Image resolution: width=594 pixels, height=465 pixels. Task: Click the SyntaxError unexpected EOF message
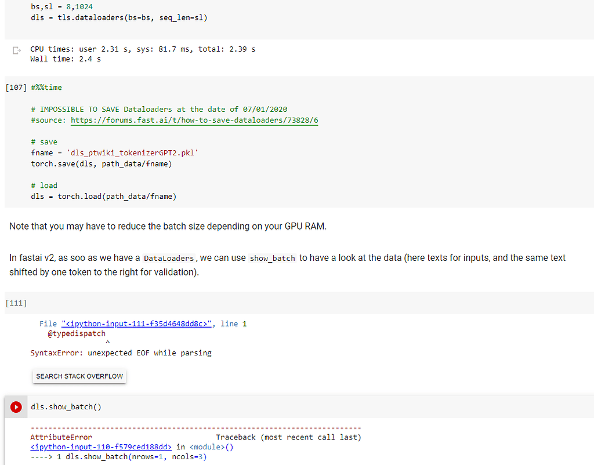tap(120, 353)
